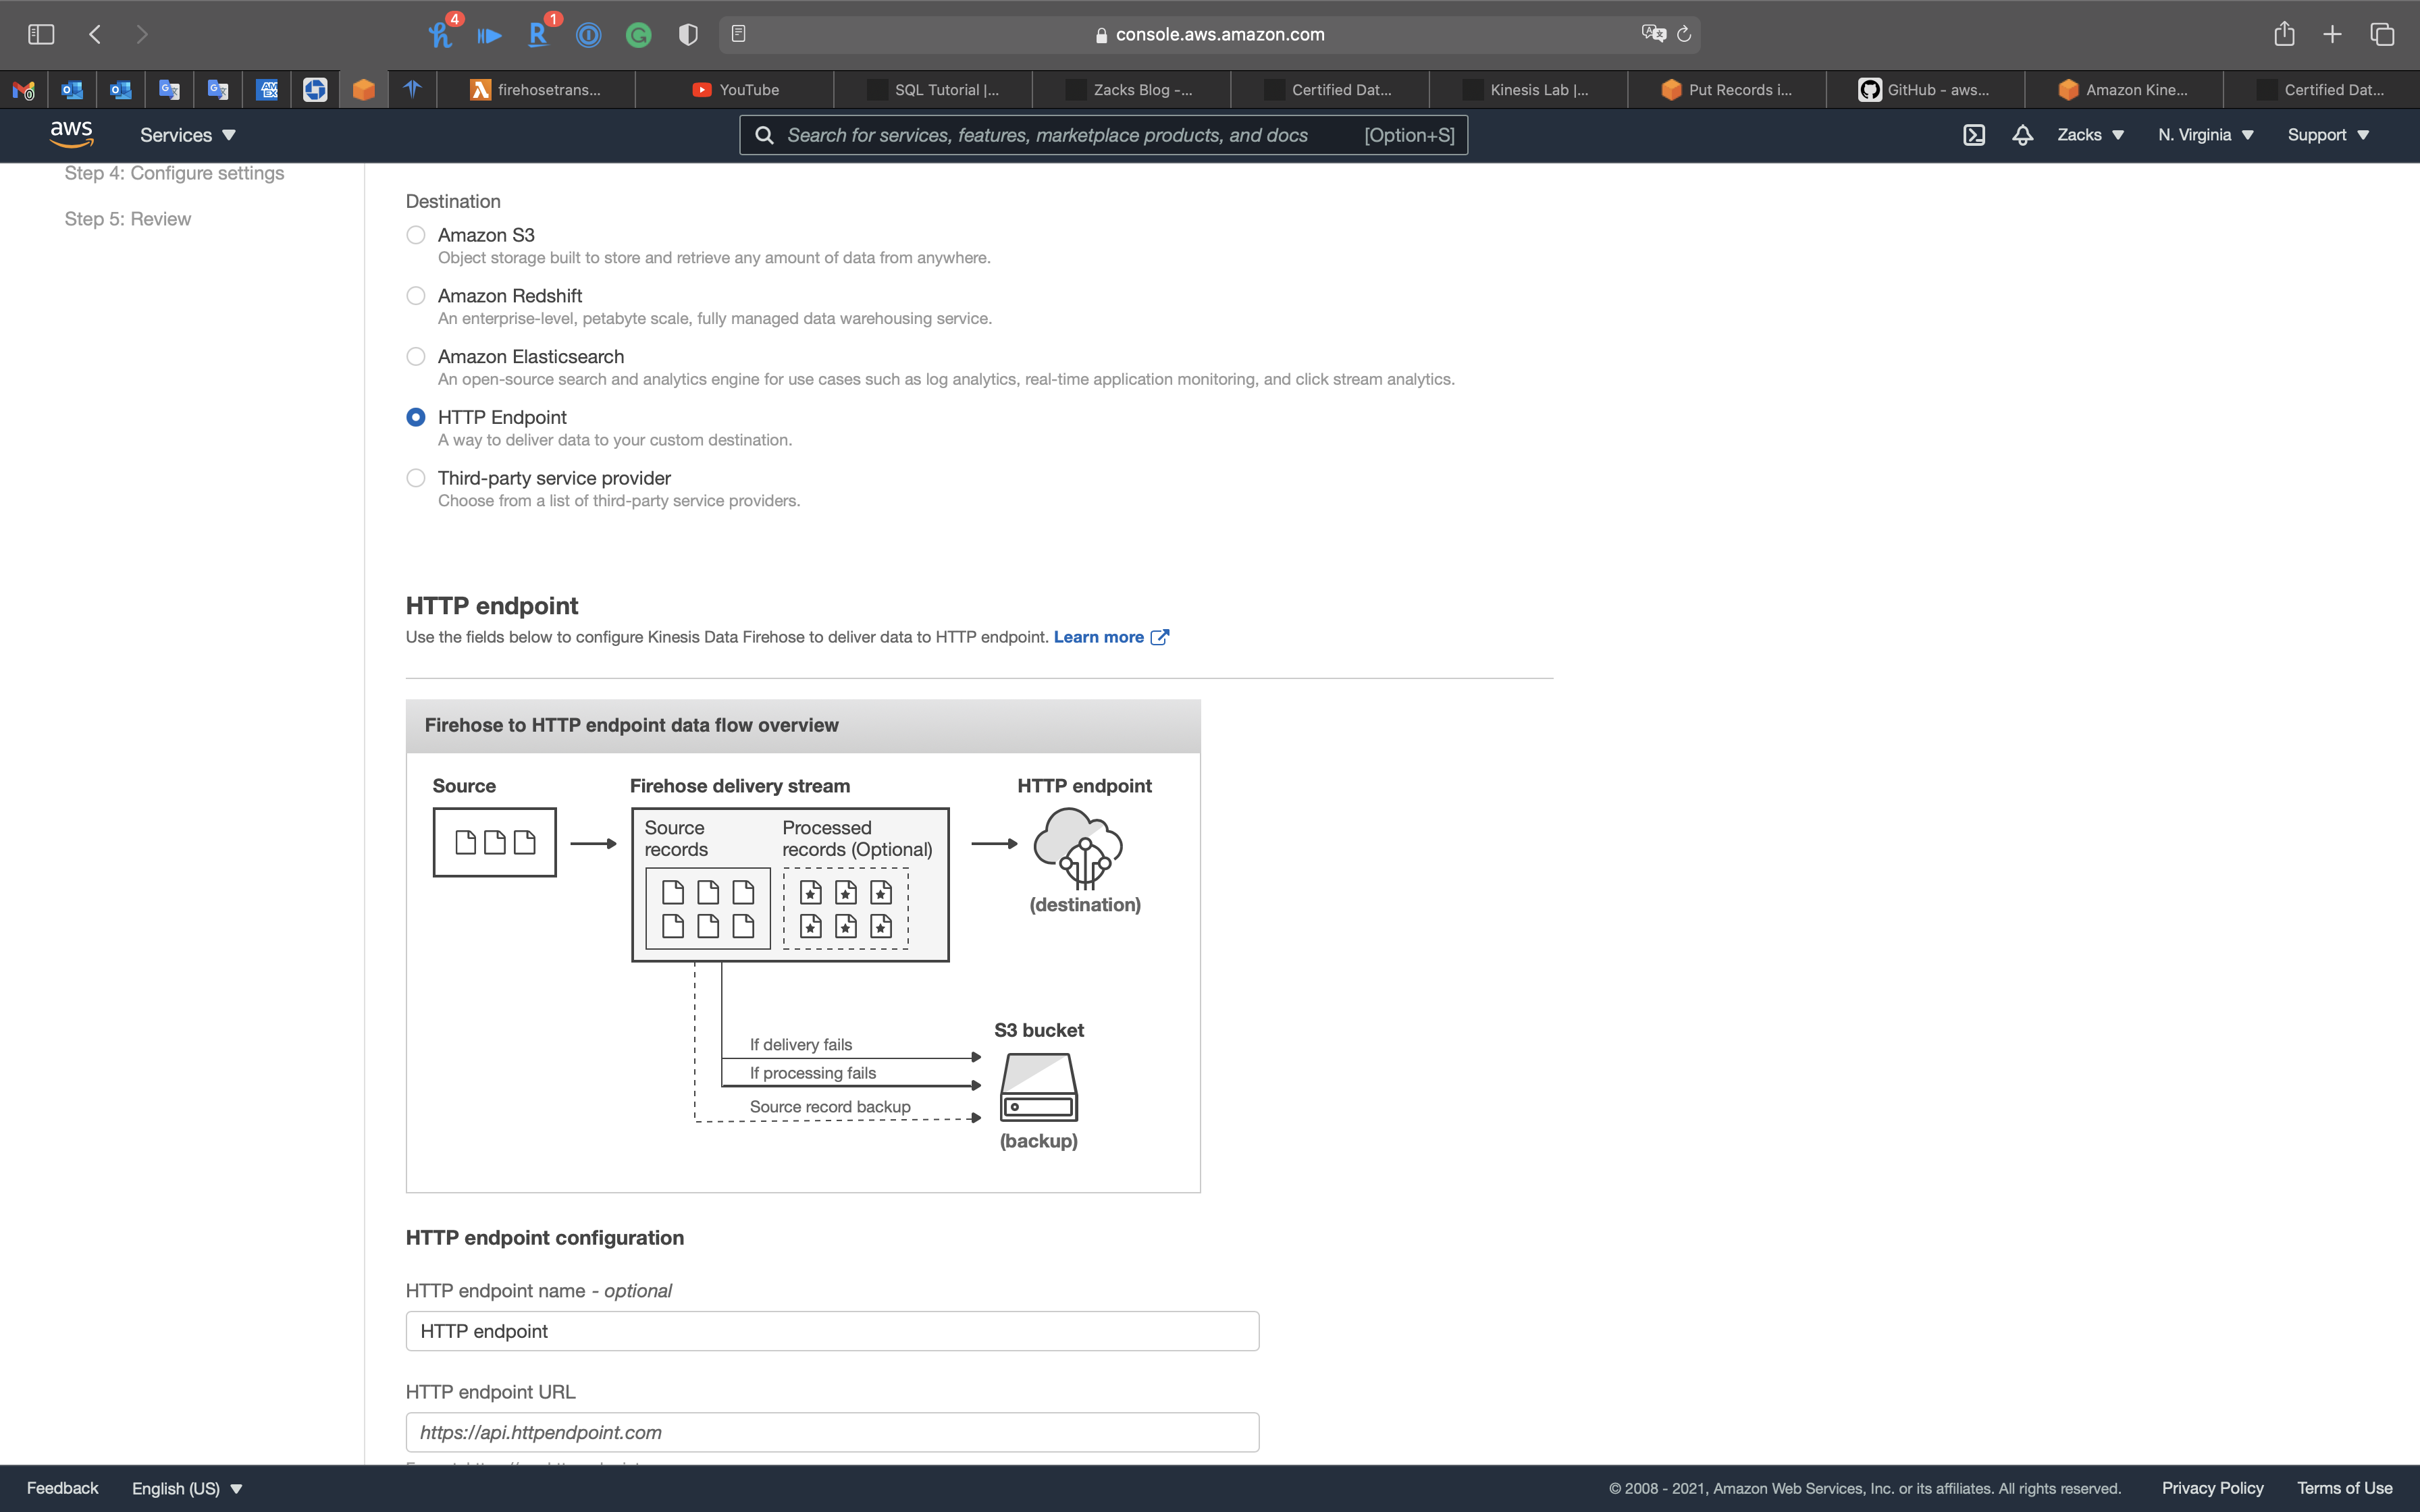The height and width of the screenshot is (1512, 2420).
Task: Select Amazon S3 destination radio button
Action: pos(416,235)
